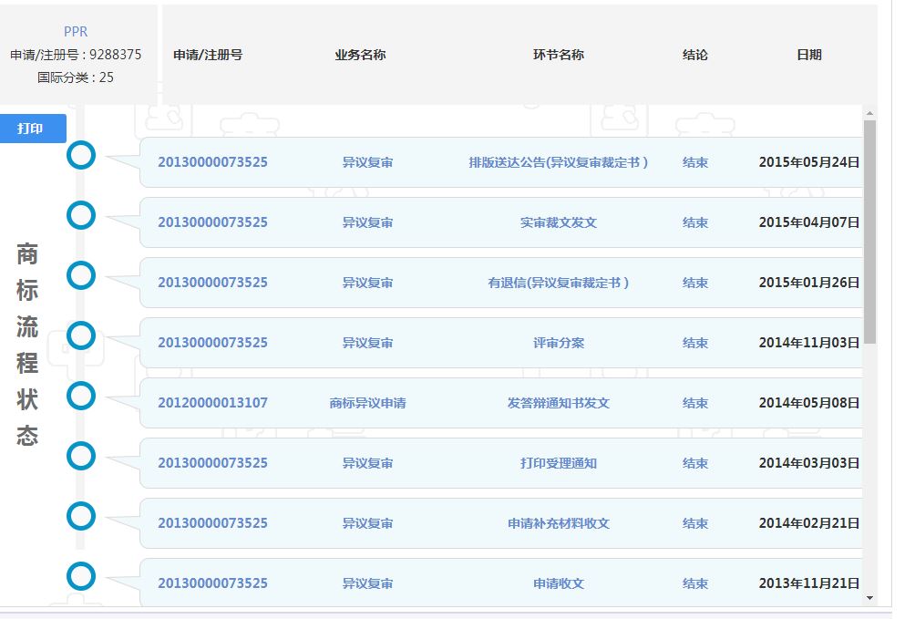Screen dimensions: 915x619
Task: Click the circle beside 打印受理通知 record
Action: [x=81, y=455]
